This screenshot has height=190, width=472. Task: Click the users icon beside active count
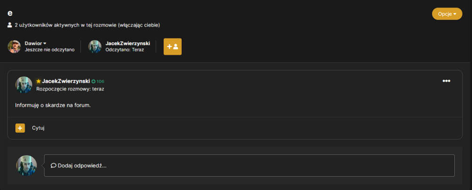pyautogui.click(x=9, y=25)
